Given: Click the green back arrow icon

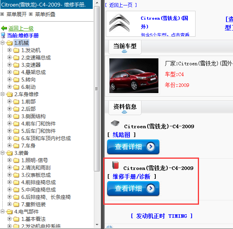Looking at the screenshot, I should point(4,28).
